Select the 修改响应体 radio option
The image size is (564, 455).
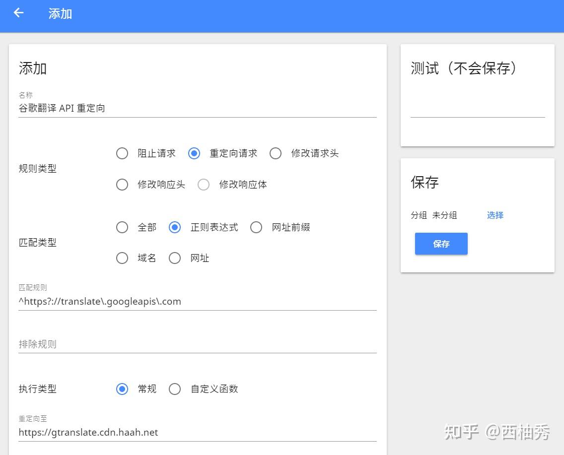pyautogui.click(x=204, y=185)
